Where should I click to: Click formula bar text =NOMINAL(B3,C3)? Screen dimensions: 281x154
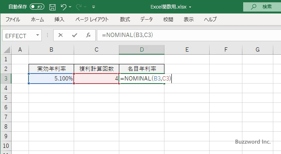coord(127,35)
